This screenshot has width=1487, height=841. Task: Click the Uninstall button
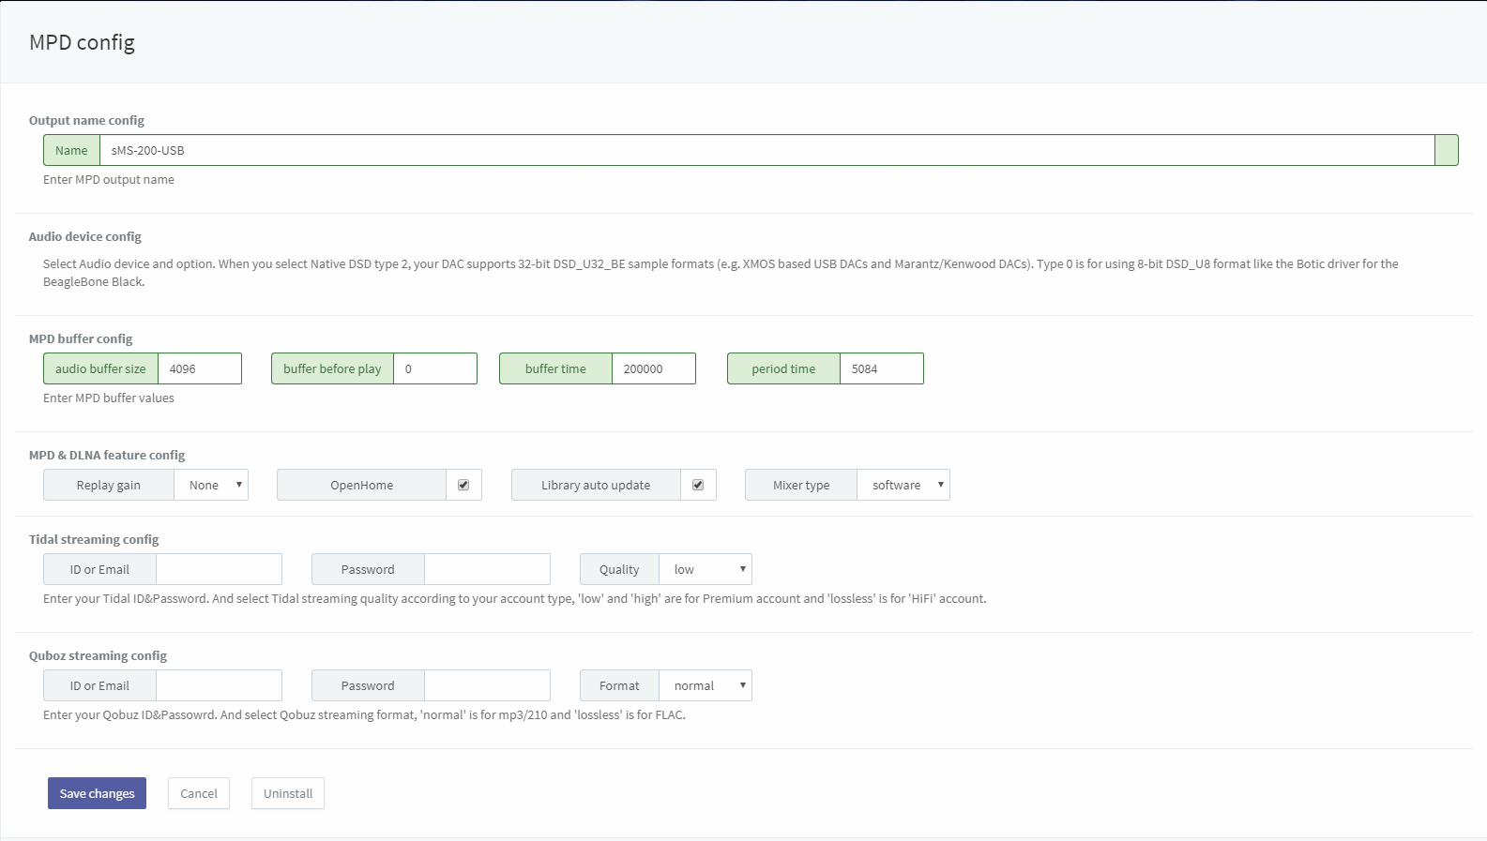(x=287, y=793)
